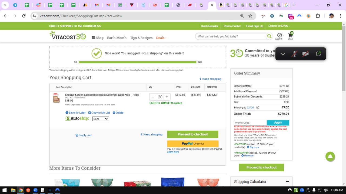Save the item for later

tap(75, 113)
